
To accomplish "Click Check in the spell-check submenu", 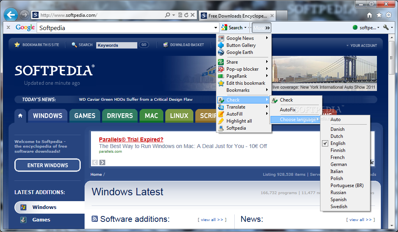I will coord(296,100).
